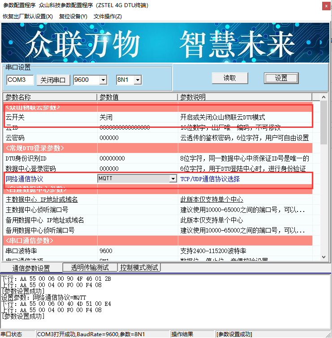Image resolution: width=332 pixels, height=338 pixels.
Task: Select the 备用数据中心侦听端口号 row
Action: (x=158, y=230)
